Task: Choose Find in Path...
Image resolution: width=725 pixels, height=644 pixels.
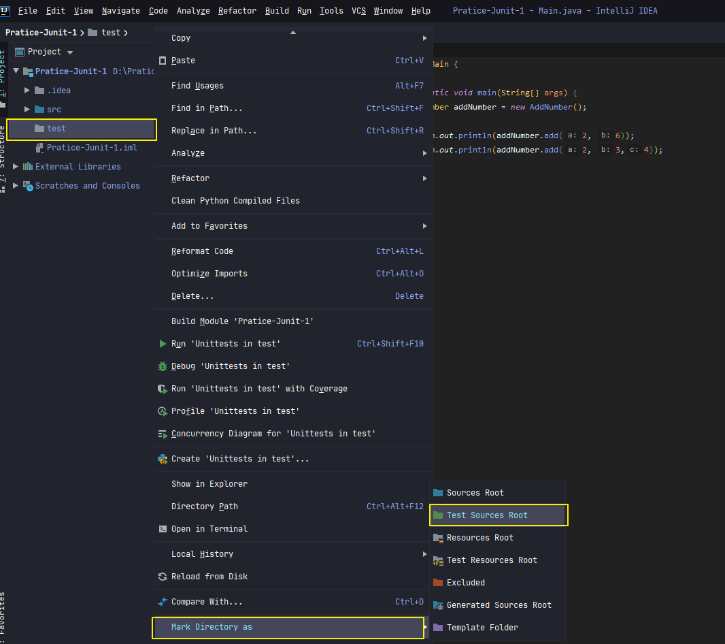Action: coord(294,108)
